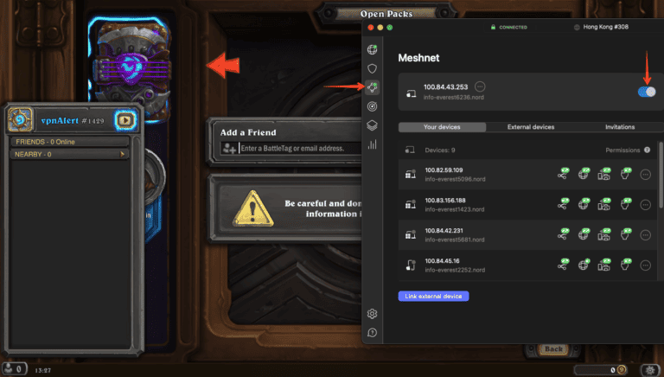The width and height of the screenshot is (664, 377).
Task: Open the target Dark Web Monitor icon
Action: pos(373,106)
